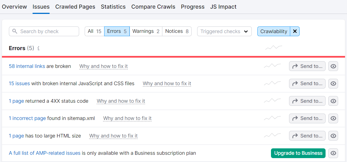The height and width of the screenshot is (162, 347).
Task: Open the JS Impact tab
Action: 223,7
